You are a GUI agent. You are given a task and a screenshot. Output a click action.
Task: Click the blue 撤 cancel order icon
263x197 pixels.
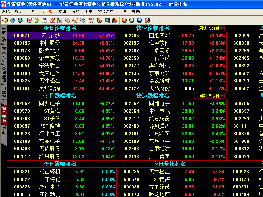coord(139,20)
